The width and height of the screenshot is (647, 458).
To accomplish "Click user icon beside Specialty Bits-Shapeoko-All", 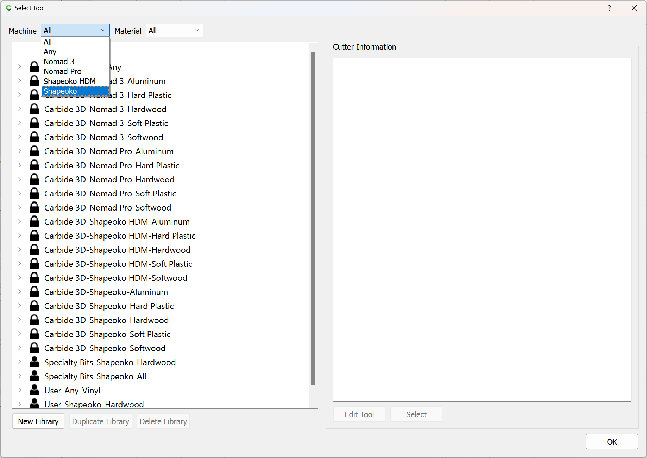I will pos(34,376).
